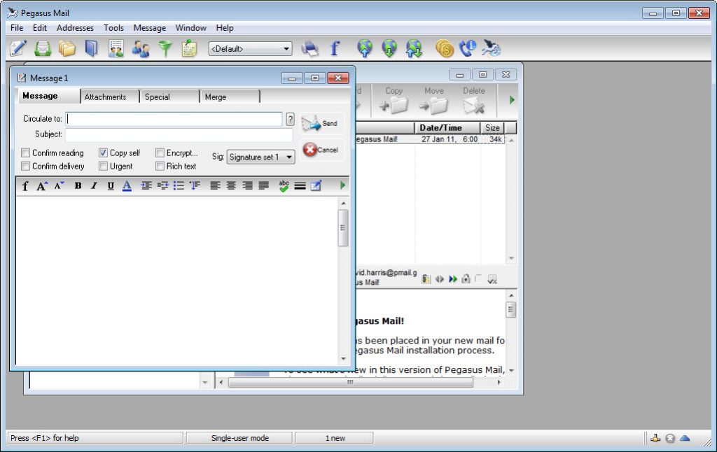Expand folder window toolbar green arrow
Screen dimensions: 717x452
(512, 99)
